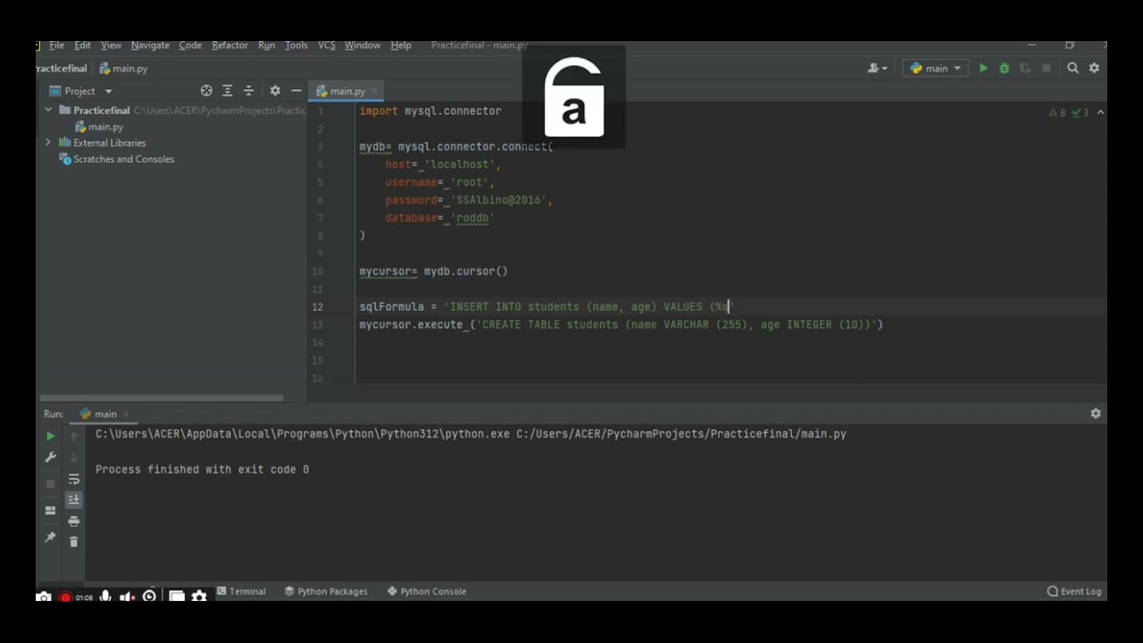Viewport: 1143px width, 643px height.
Task: Click the warnings count indicator in editor
Action: pos(1056,113)
